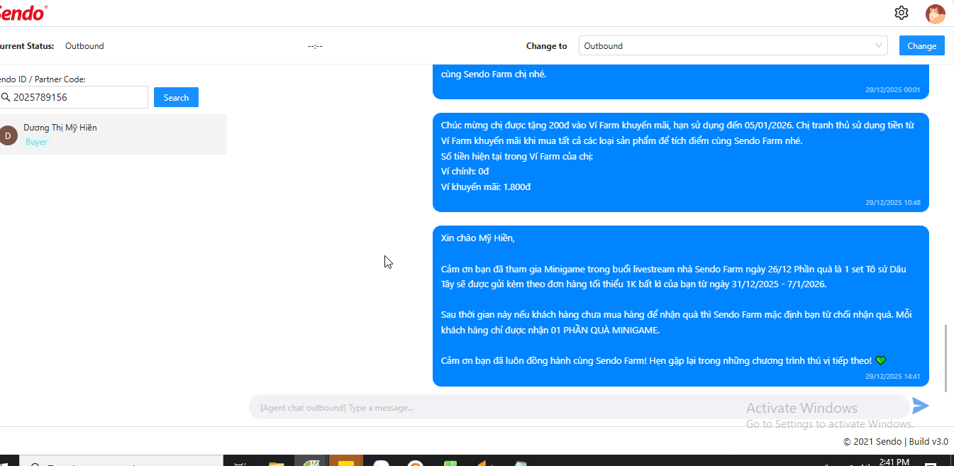Viewport: 954px width, 466px height.
Task: Click the line Ví chính: 0đ
Action: pos(465,172)
